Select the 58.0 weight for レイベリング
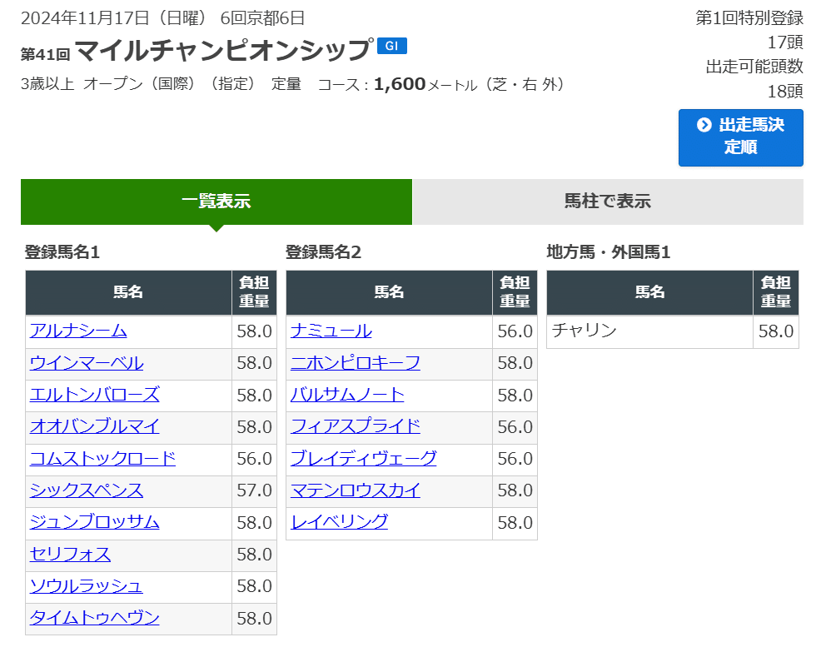 (x=515, y=522)
